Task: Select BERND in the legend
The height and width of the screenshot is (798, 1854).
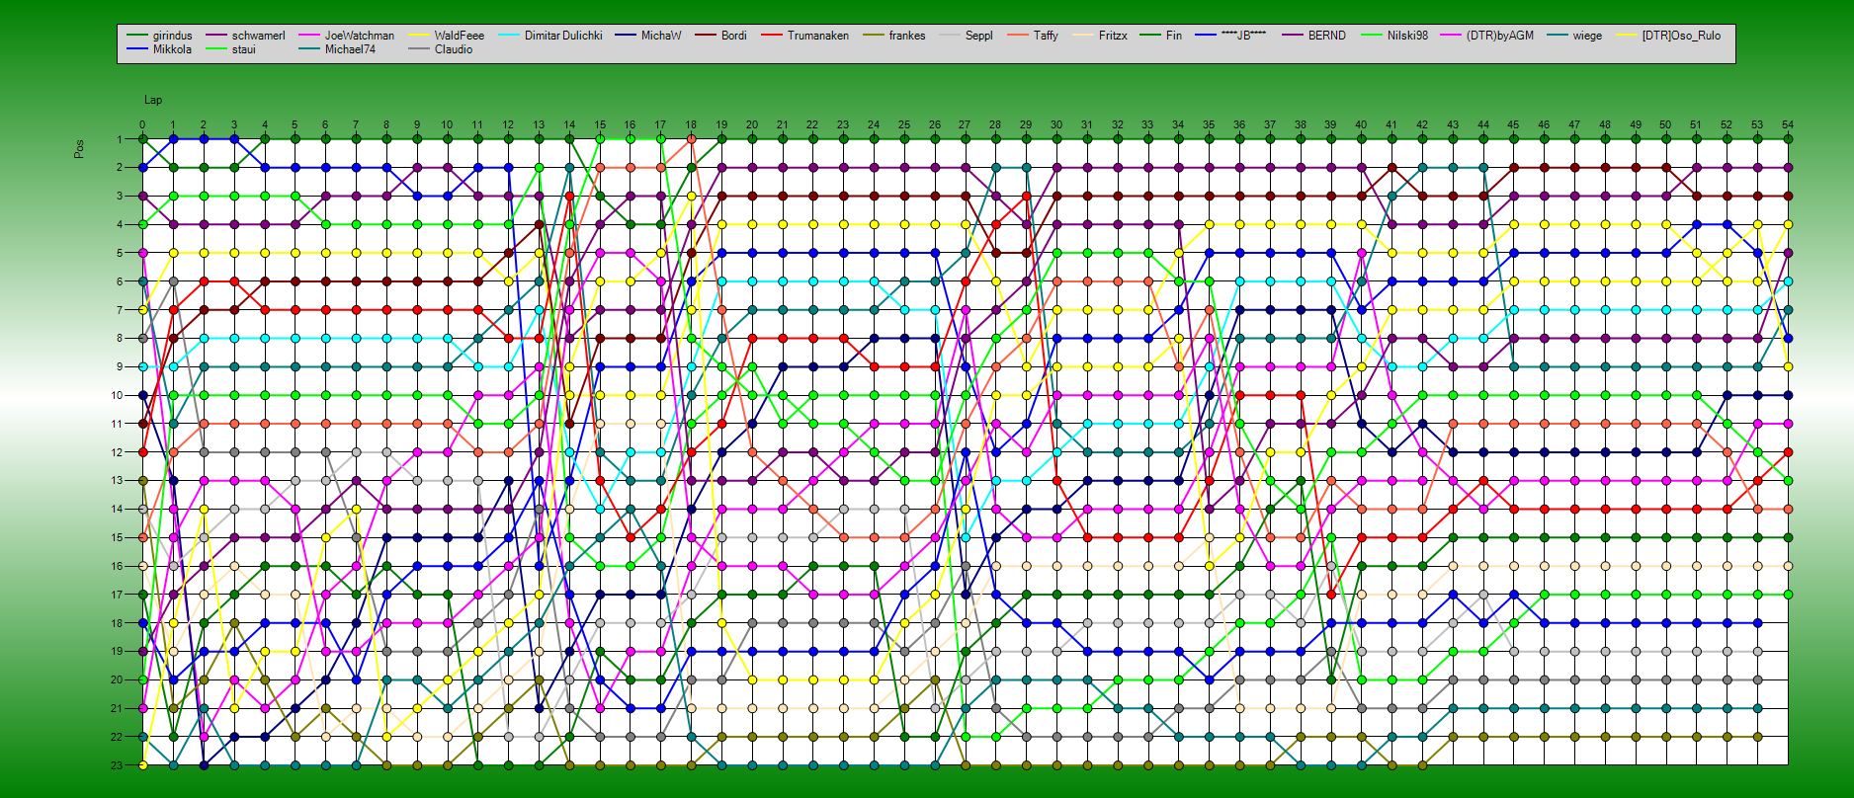Action: pos(1326,36)
